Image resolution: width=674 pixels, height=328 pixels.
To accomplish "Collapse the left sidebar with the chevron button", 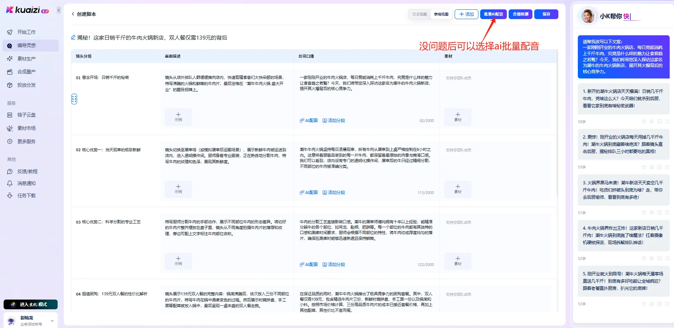I will coord(59,10).
